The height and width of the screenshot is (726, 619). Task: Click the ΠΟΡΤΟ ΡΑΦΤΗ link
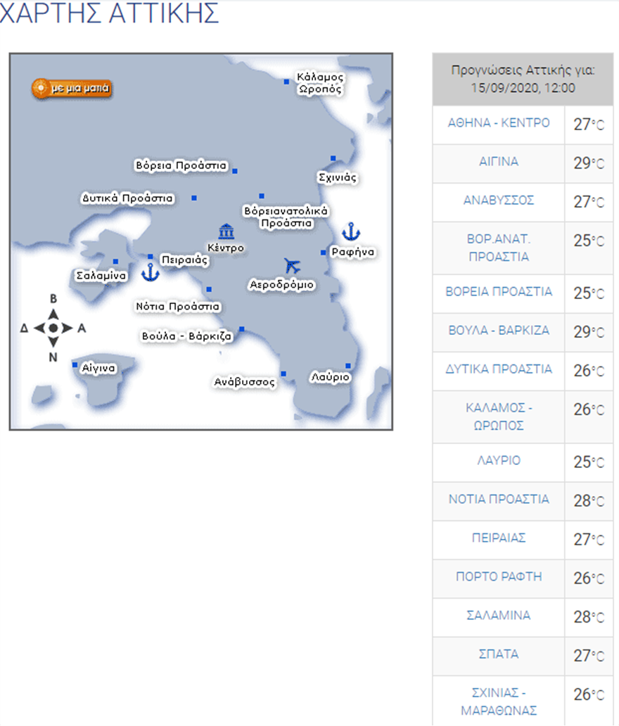[498, 577]
